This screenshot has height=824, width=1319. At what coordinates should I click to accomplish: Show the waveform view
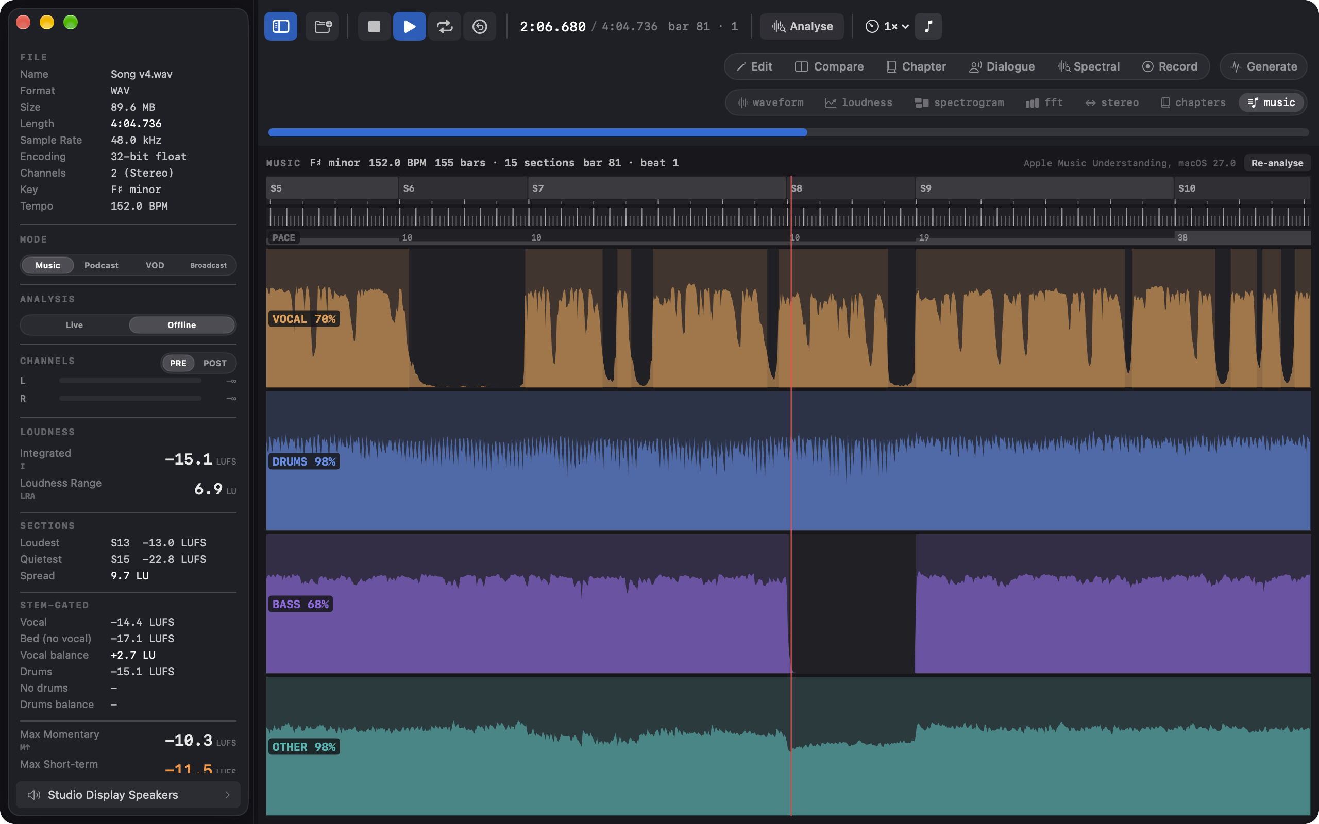tap(770, 102)
